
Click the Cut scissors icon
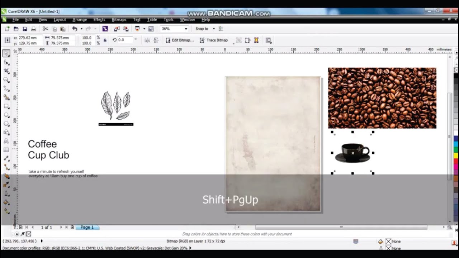(x=45, y=29)
